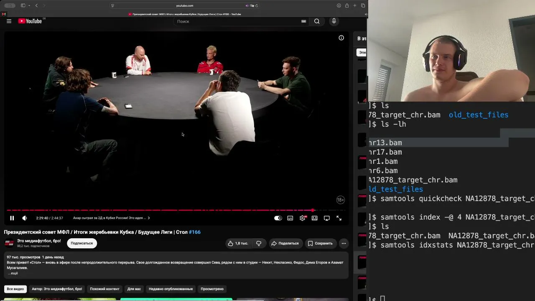Image resolution: width=535 pixels, height=301 pixels.
Task: Go back in Safari history
Action: (37, 5)
